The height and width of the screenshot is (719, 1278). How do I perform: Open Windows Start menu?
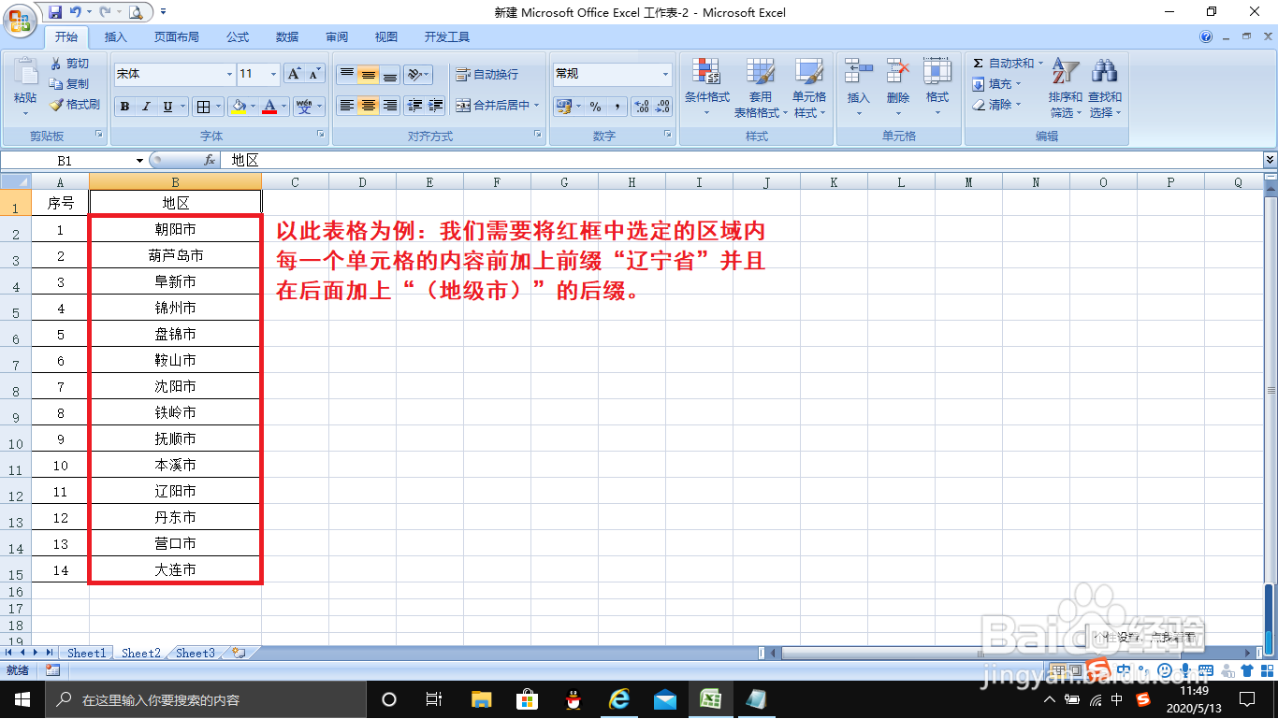coord(22,699)
